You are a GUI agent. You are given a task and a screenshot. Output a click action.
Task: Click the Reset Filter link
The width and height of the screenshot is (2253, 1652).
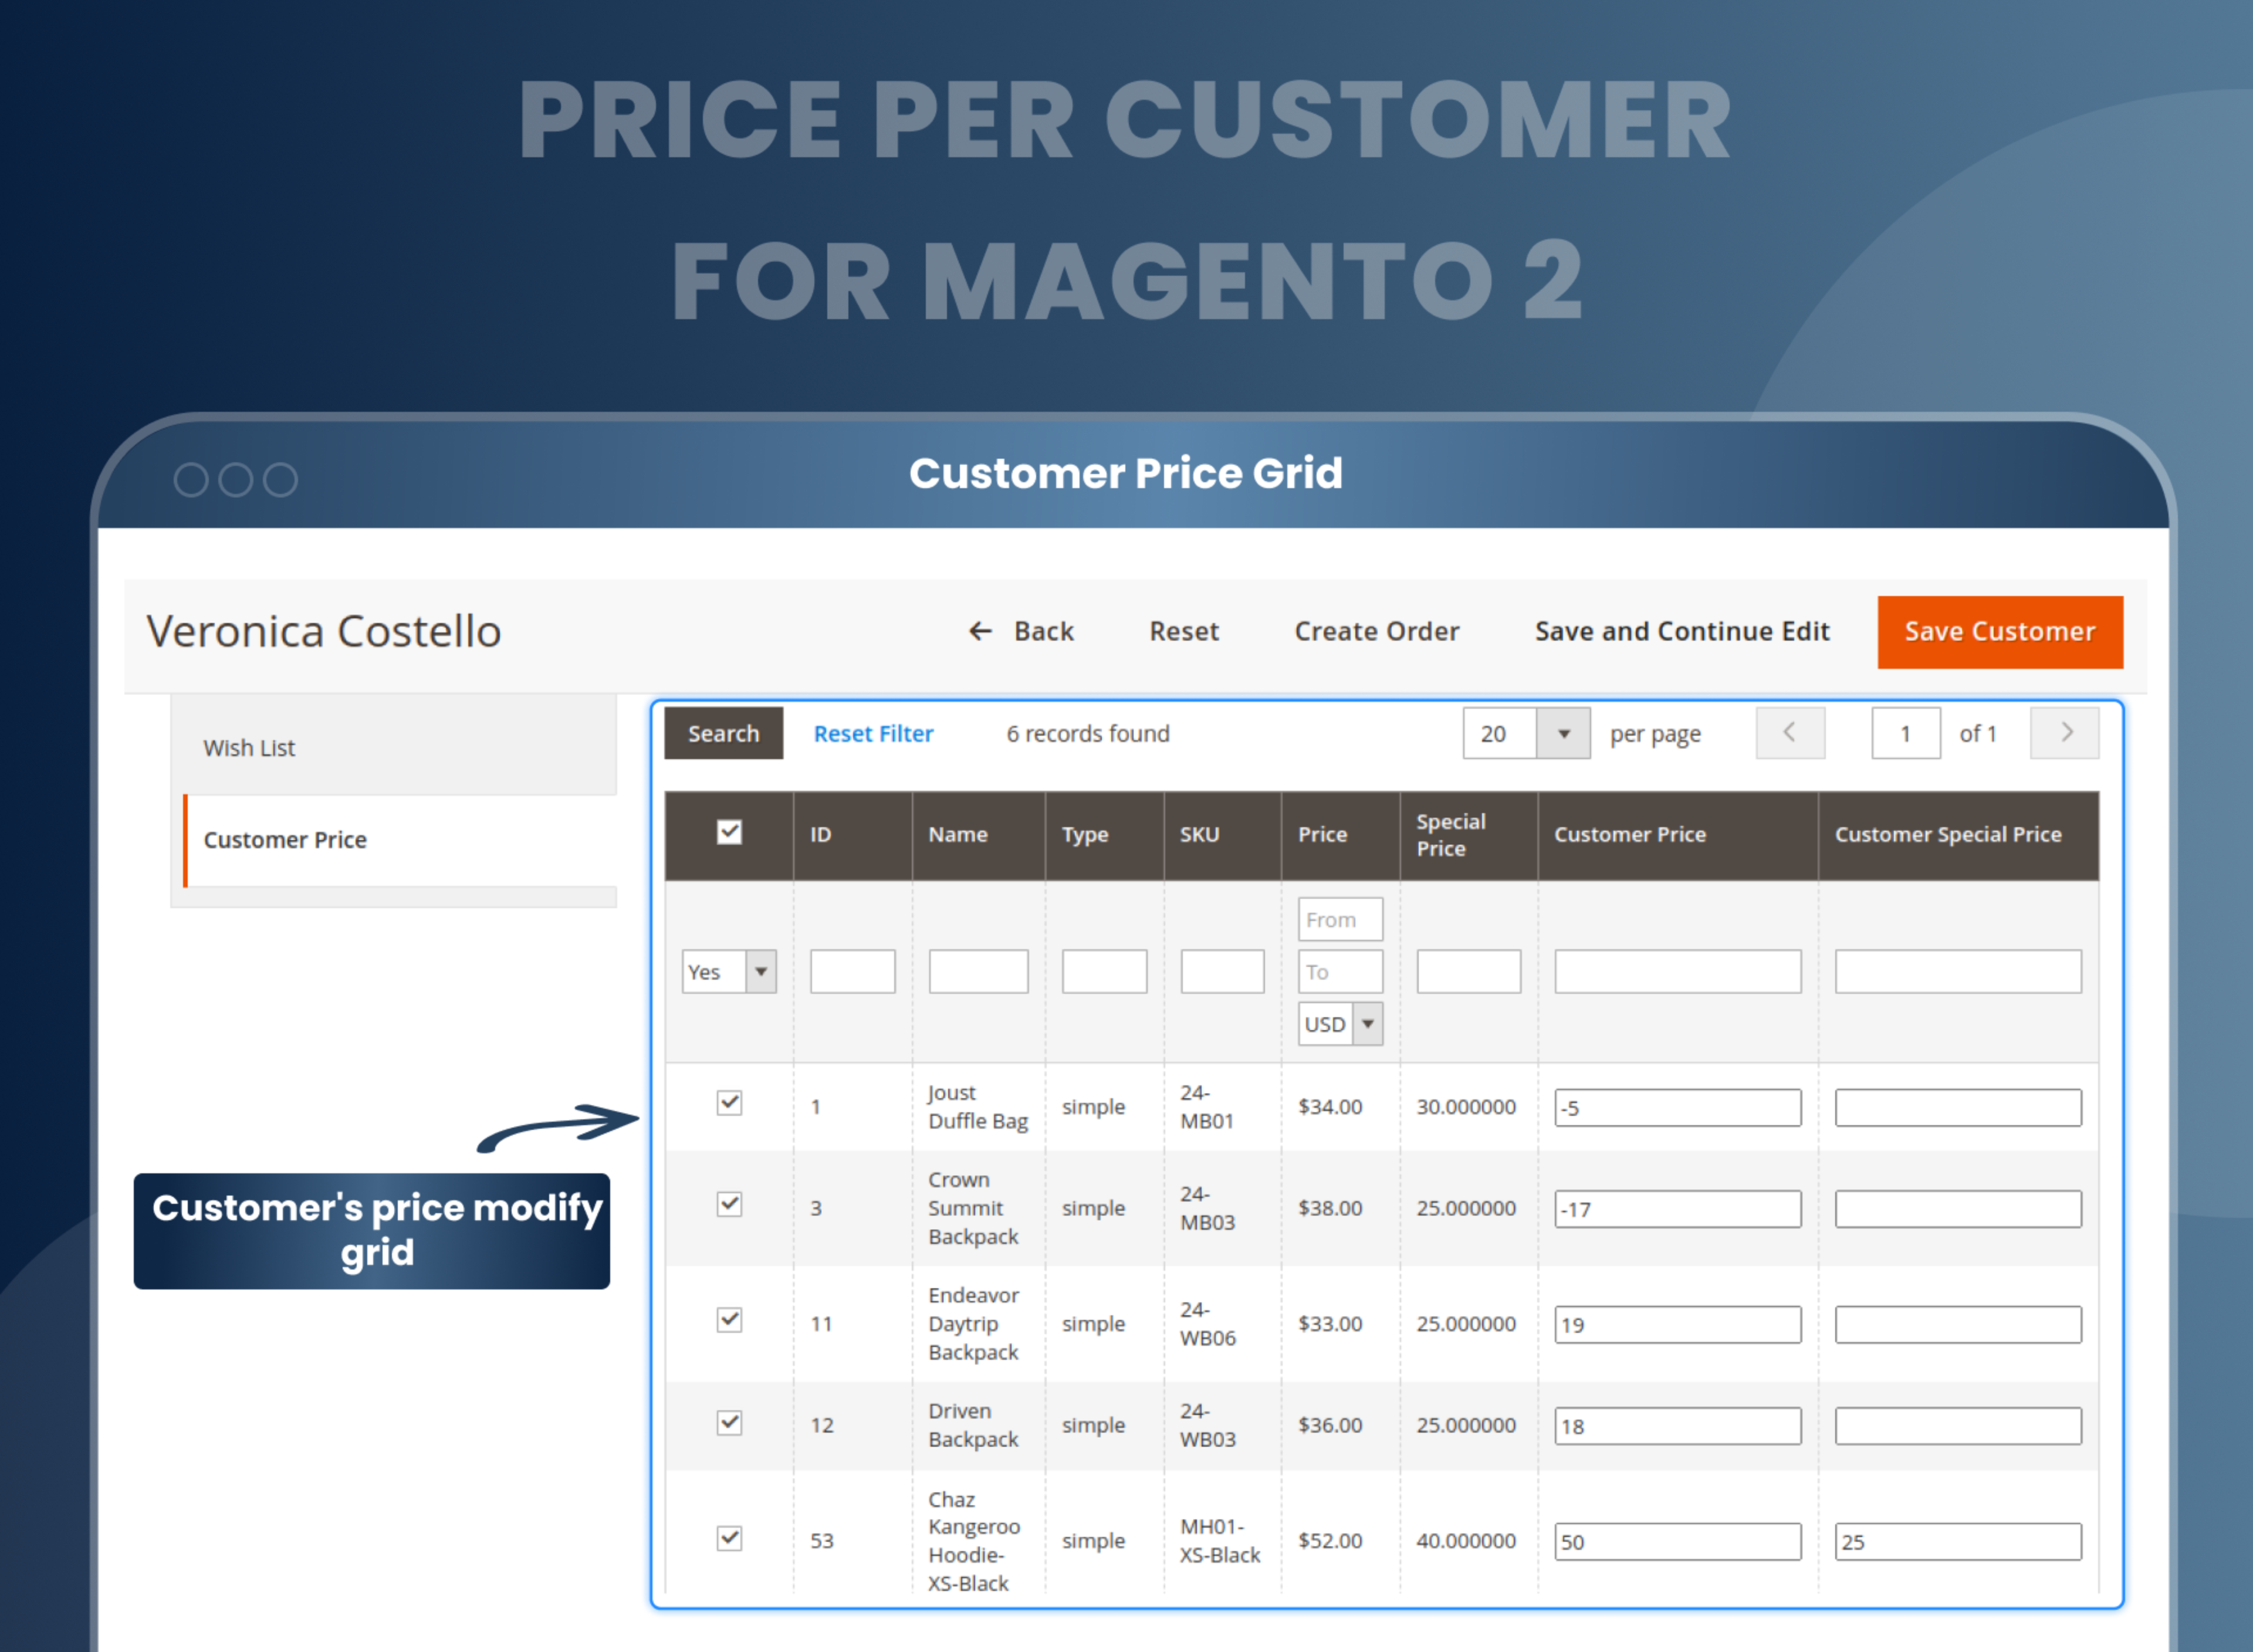pos(872,733)
